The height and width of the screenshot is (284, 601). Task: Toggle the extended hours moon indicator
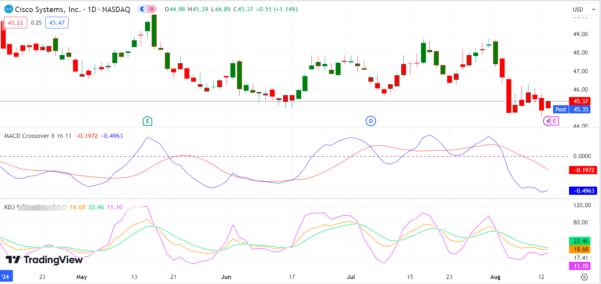(143, 9)
